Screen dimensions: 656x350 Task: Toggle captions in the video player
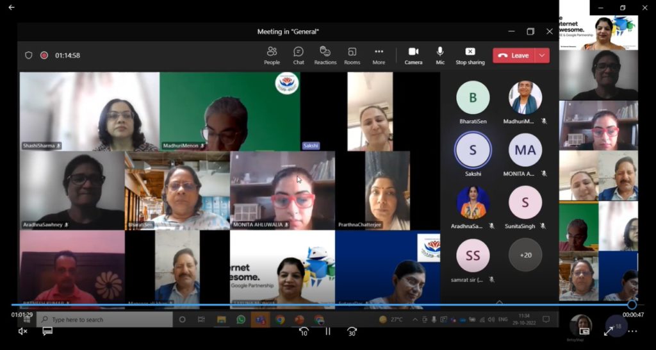47,331
